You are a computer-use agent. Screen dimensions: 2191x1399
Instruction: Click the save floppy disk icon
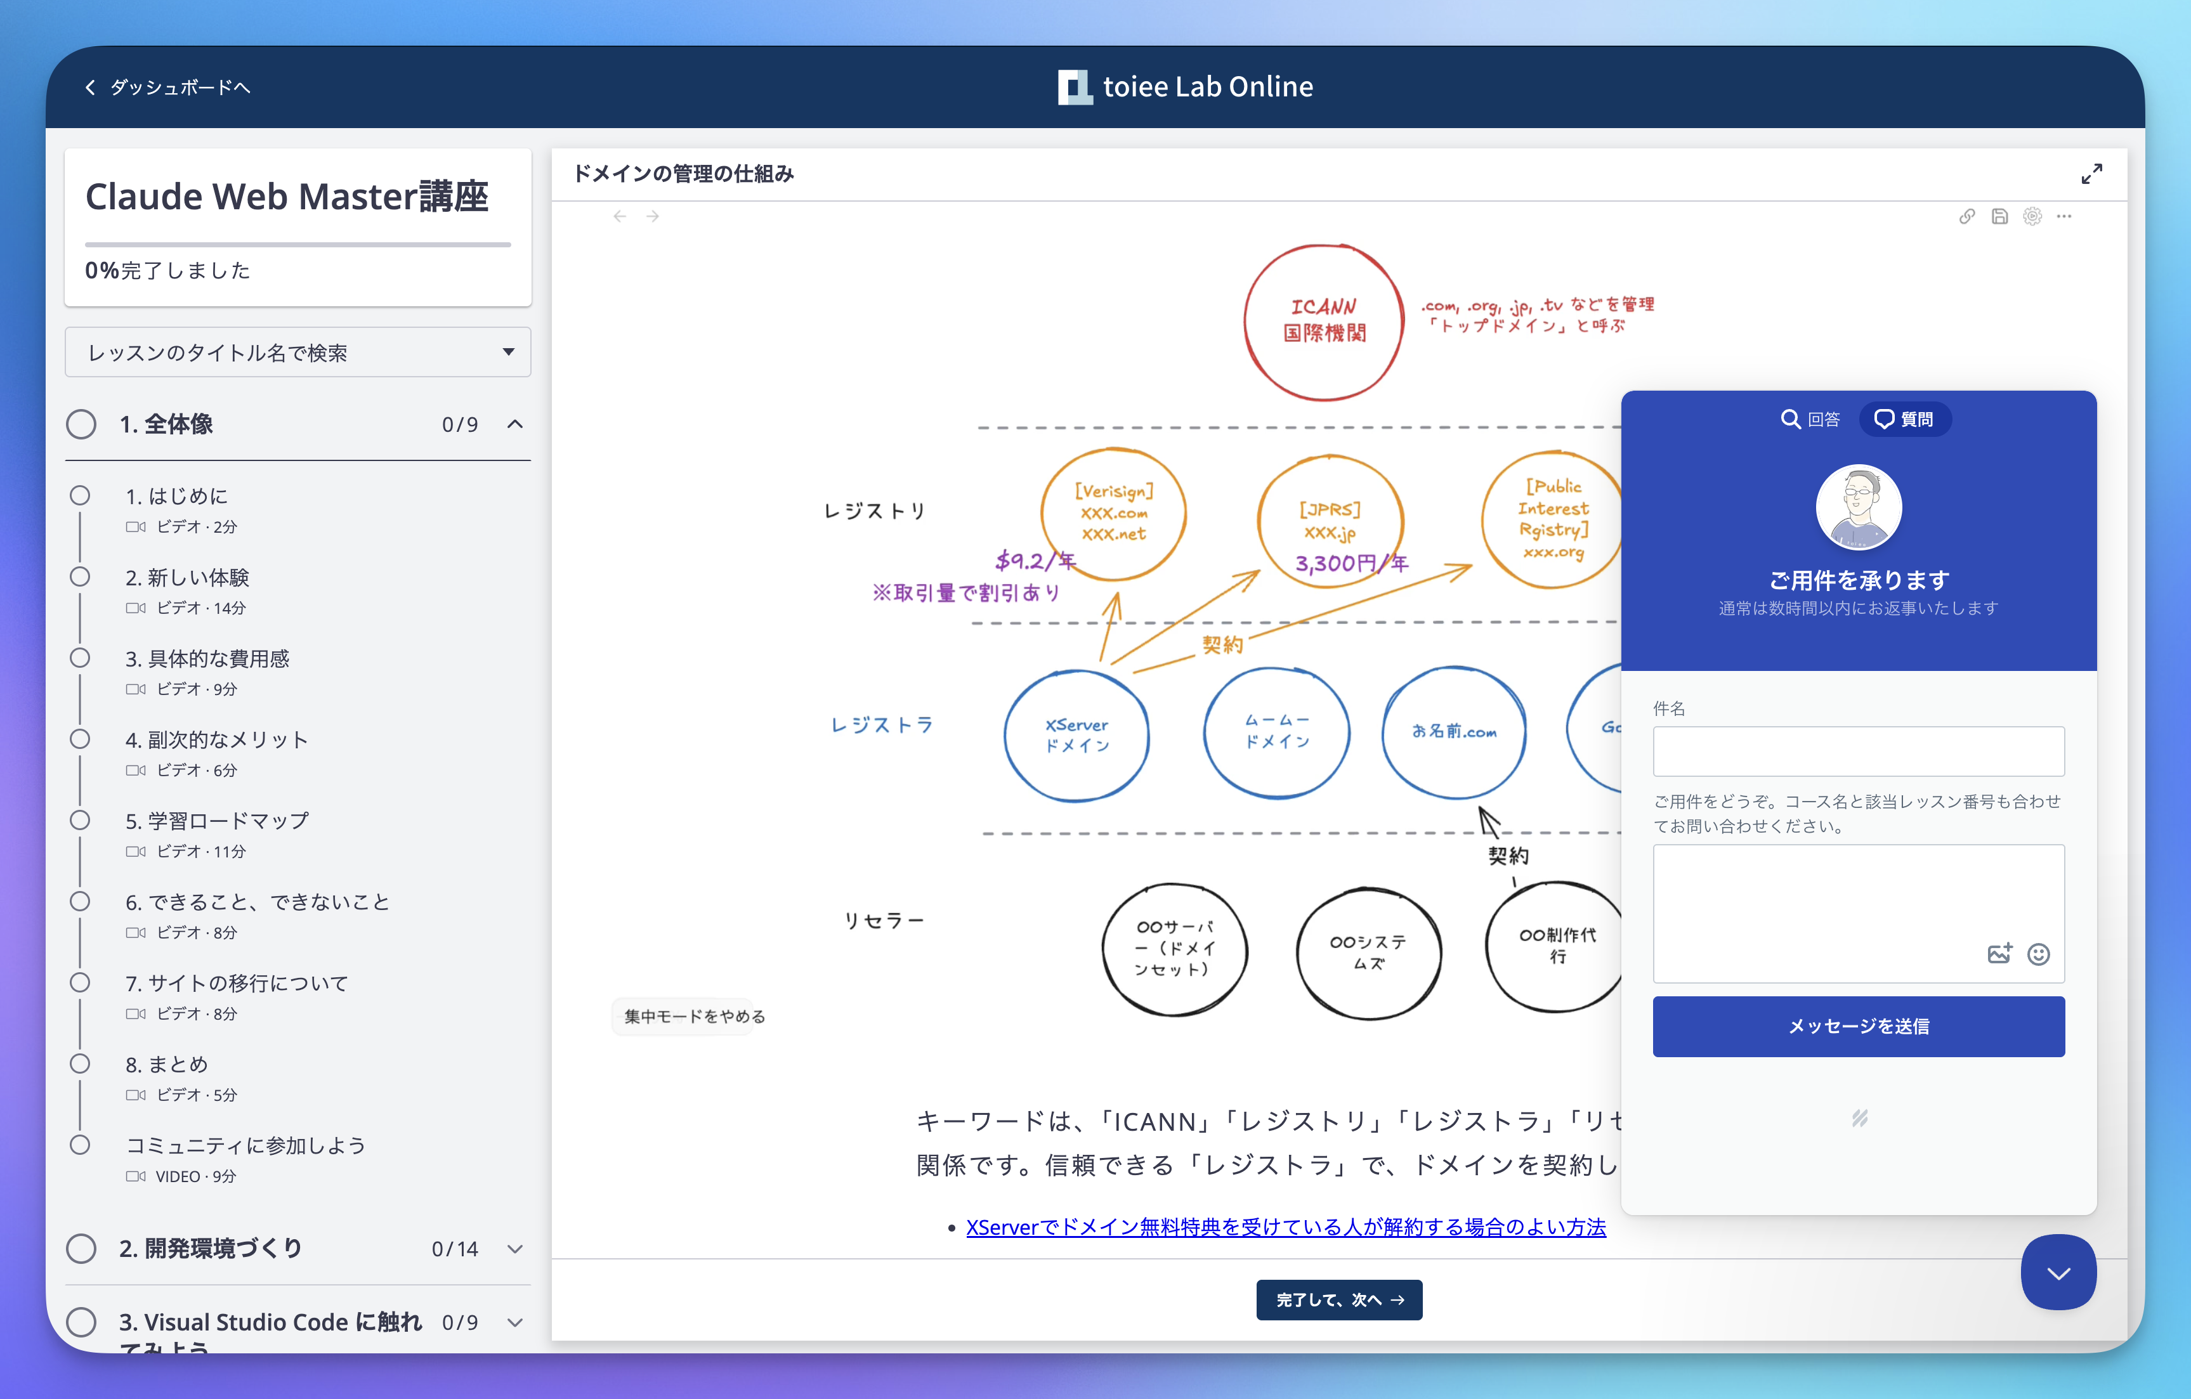1999,216
